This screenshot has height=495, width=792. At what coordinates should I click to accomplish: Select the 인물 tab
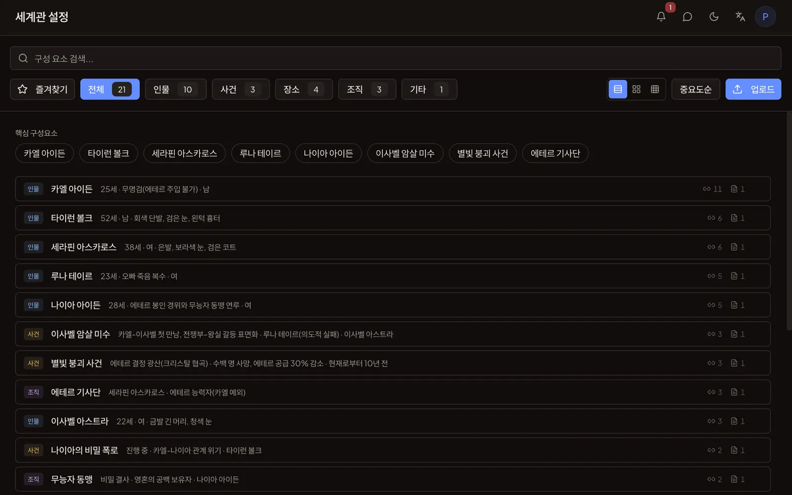coord(176,90)
